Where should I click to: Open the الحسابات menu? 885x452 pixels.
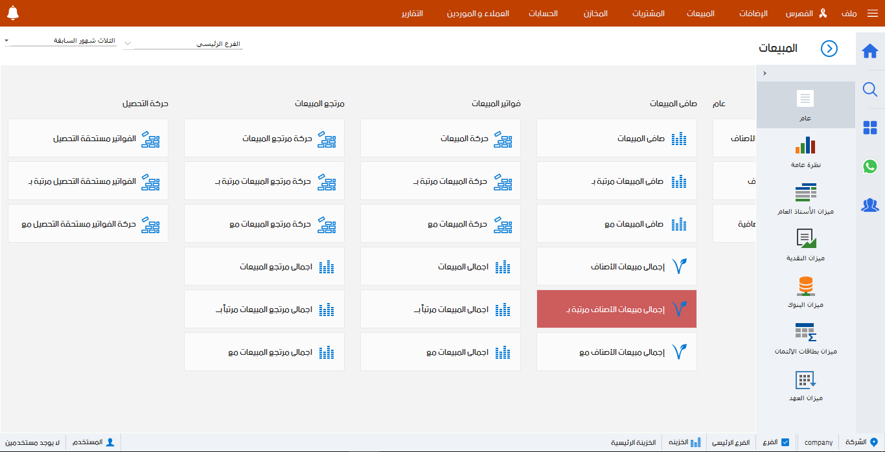tap(544, 13)
